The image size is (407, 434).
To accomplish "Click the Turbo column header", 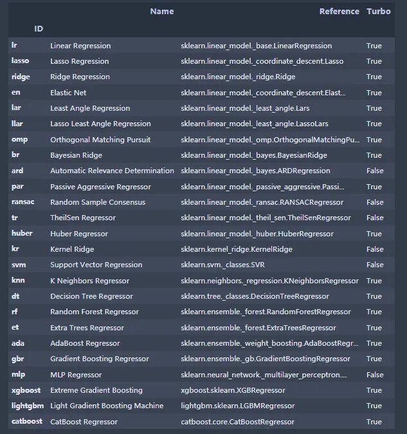I will click(379, 12).
